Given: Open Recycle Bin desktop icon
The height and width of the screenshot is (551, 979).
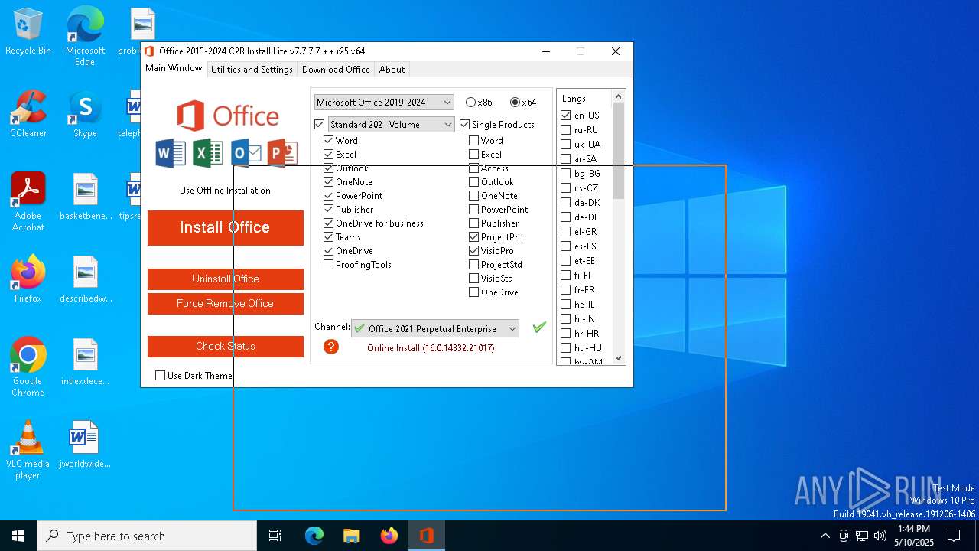Looking at the screenshot, I should click(28, 32).
